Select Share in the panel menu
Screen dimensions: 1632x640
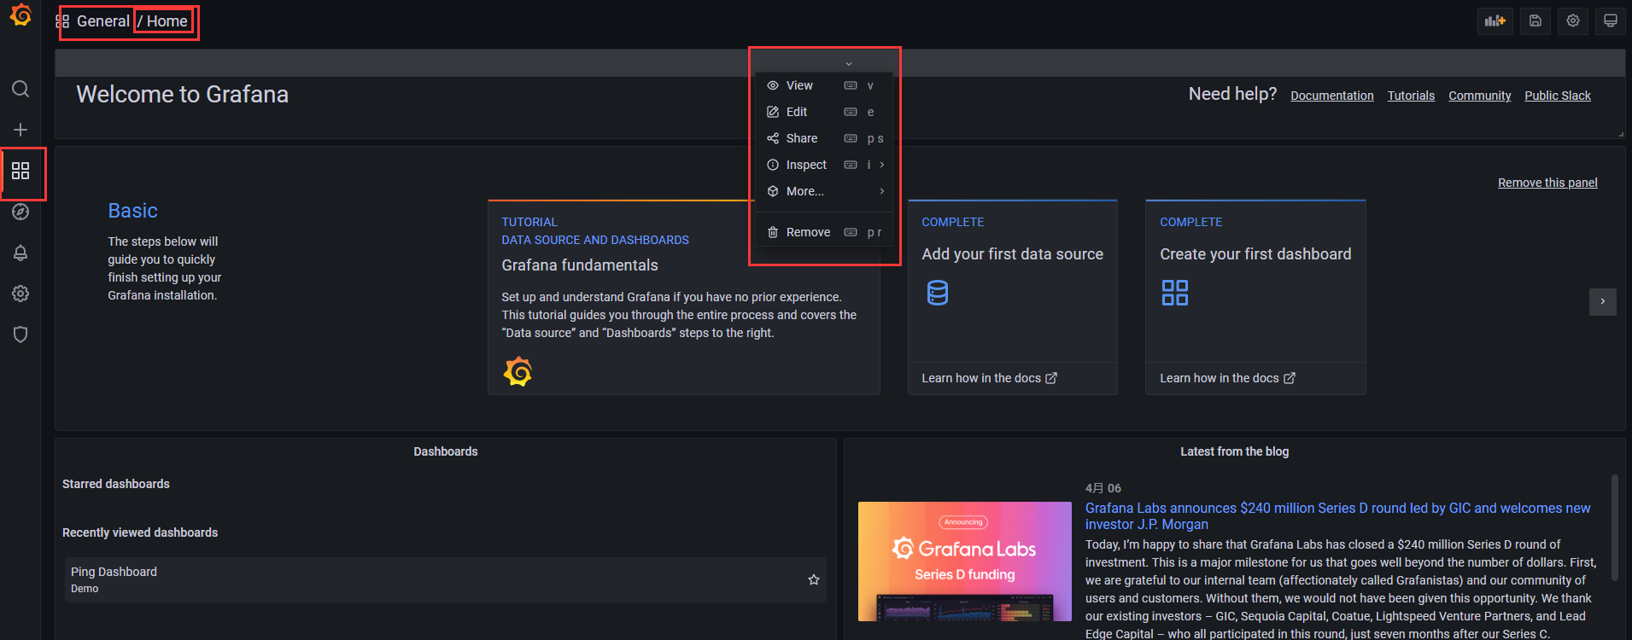pos(824,138)
